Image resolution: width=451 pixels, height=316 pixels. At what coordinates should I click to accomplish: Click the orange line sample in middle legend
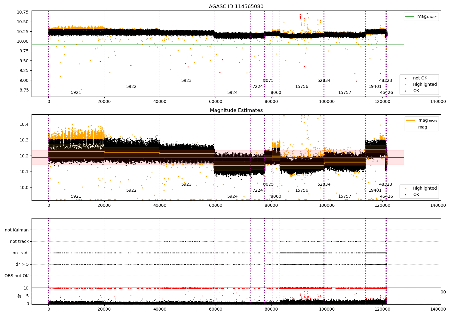point(410,120)
